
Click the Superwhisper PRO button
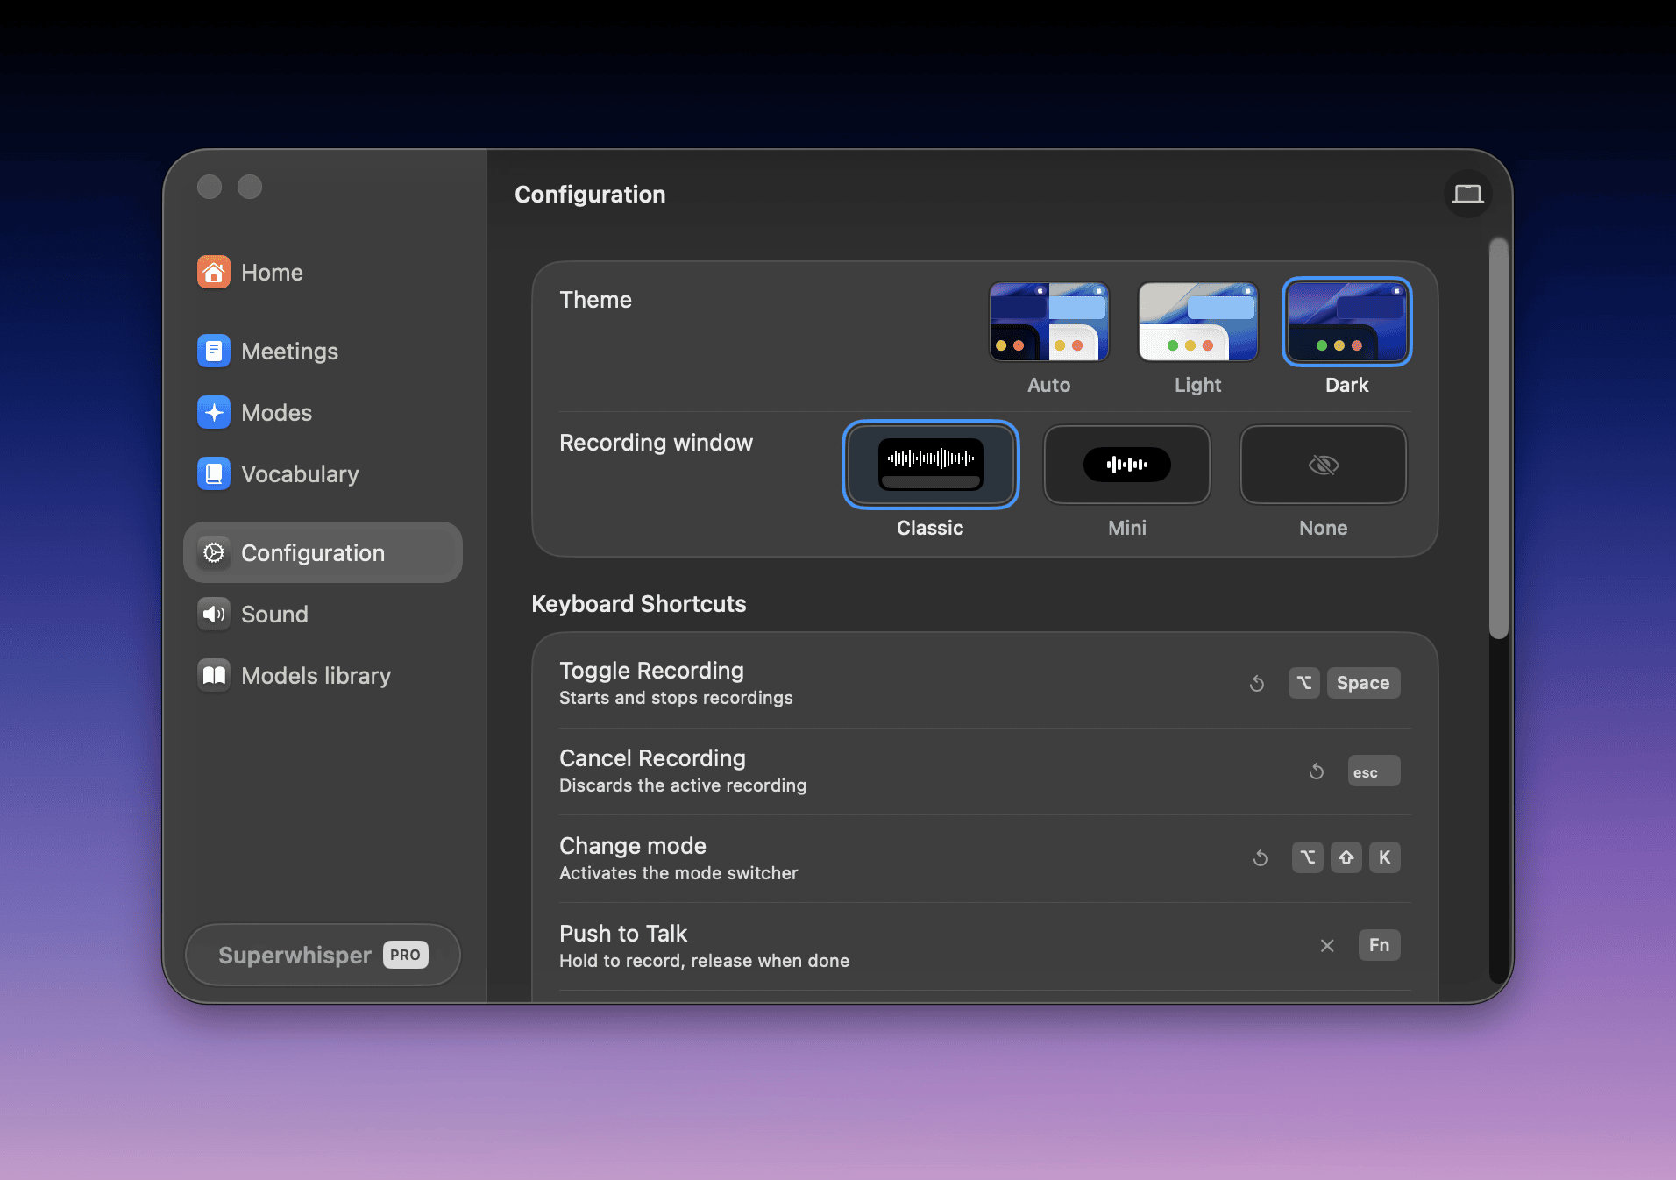click(x=323, y=955)
